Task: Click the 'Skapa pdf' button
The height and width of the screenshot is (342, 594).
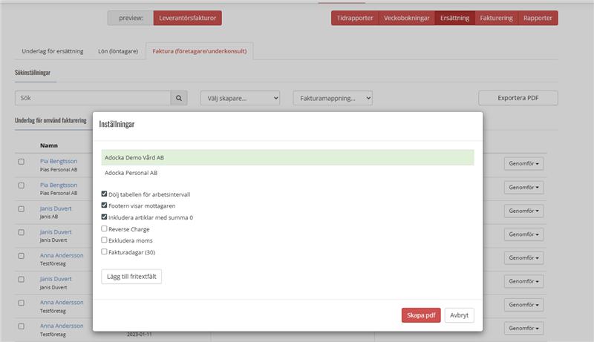Action: [x=421, y=315]
